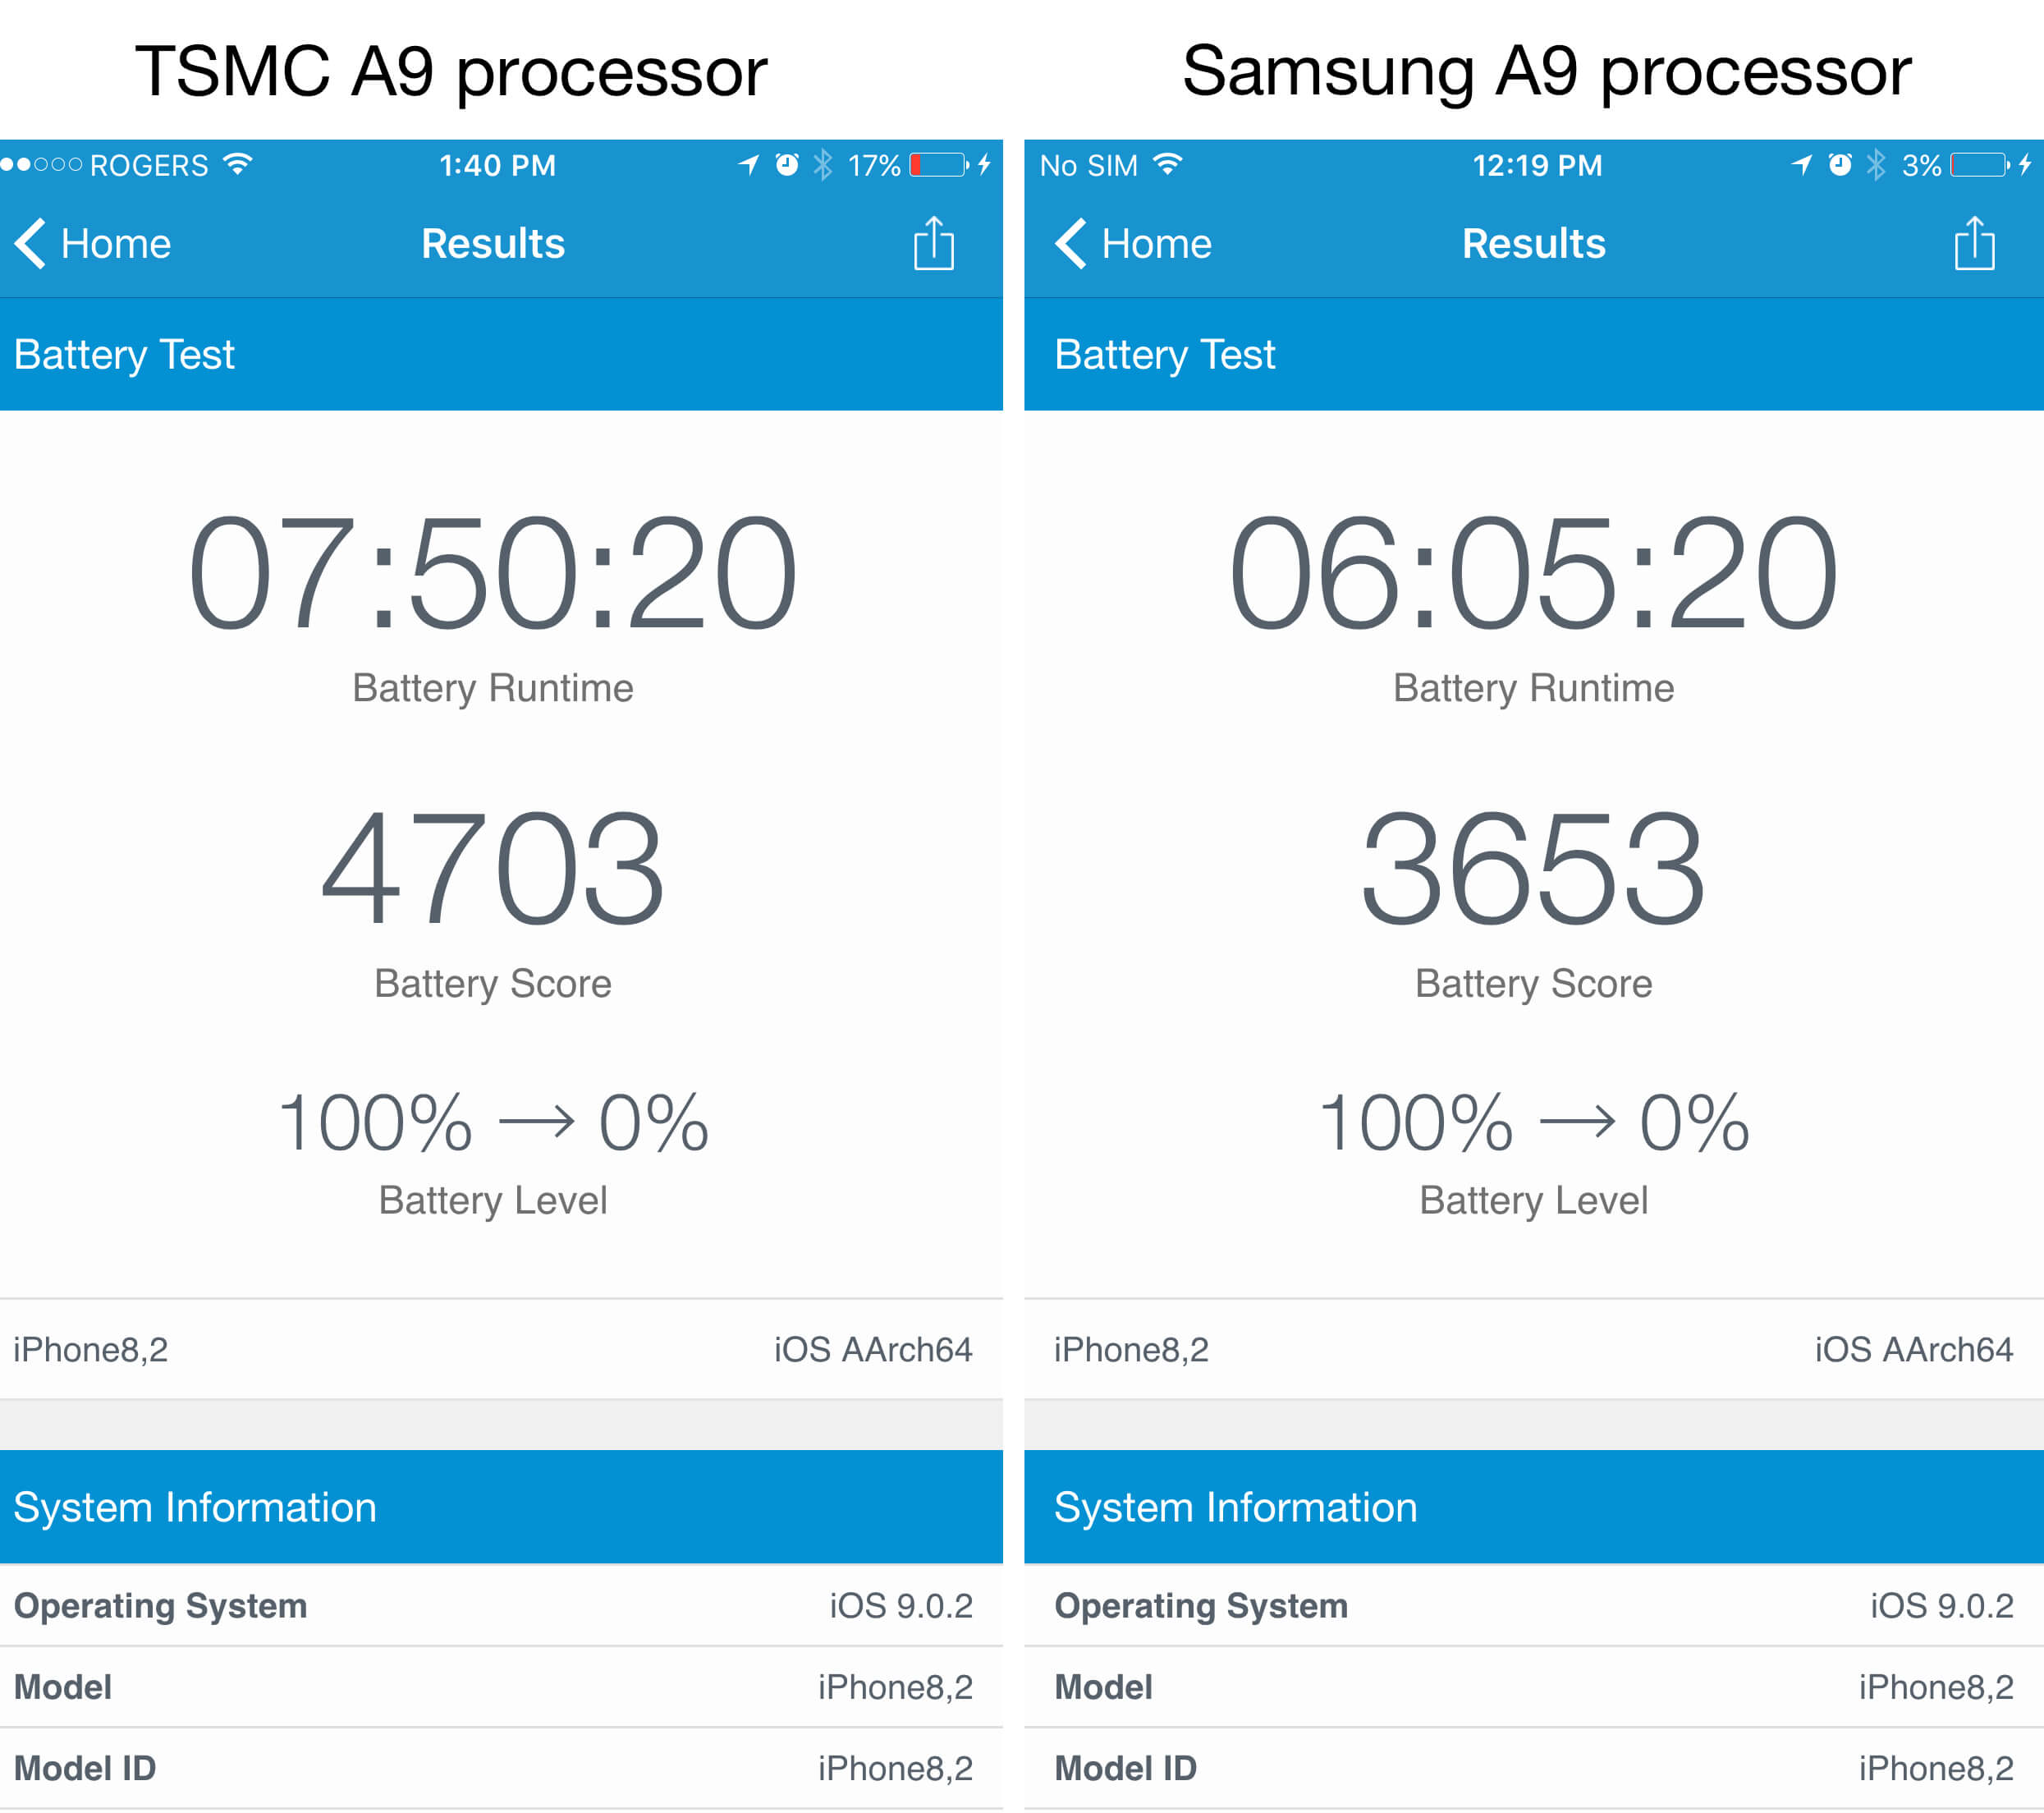Viewport: 2044px width, 1813px height.
Task: Tap the share icon on the TSMC results screen
Action: (933, 243)
